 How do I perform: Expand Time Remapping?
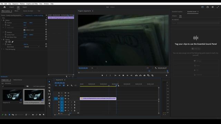pyautogui.click(x=2, y=49)
